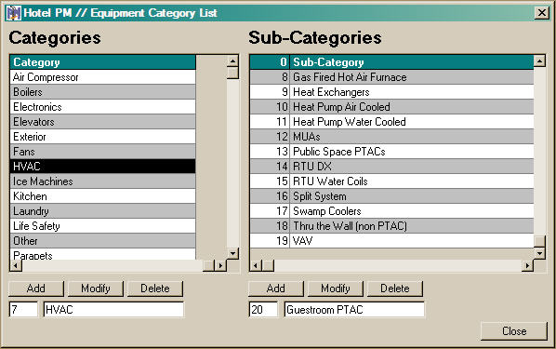Click the Sub-Categories scroll up arrow
The image size is (556, 349).
[539, 61]
